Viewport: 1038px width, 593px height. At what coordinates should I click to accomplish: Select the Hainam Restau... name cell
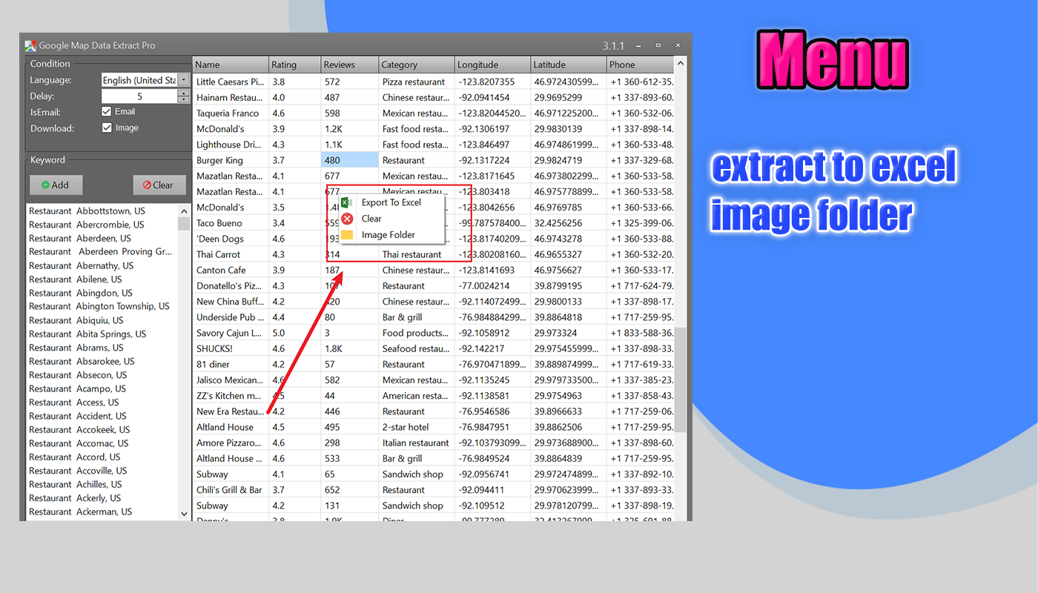pyautogui.click(x=231, y=97)
